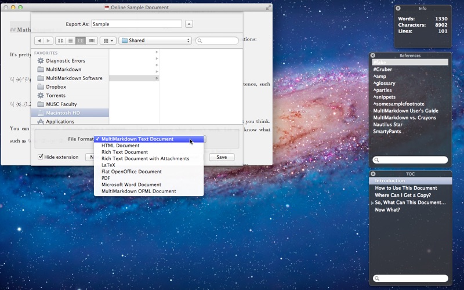
Task: Toggle the Hide extension checkbox
Action: (41, 157)
